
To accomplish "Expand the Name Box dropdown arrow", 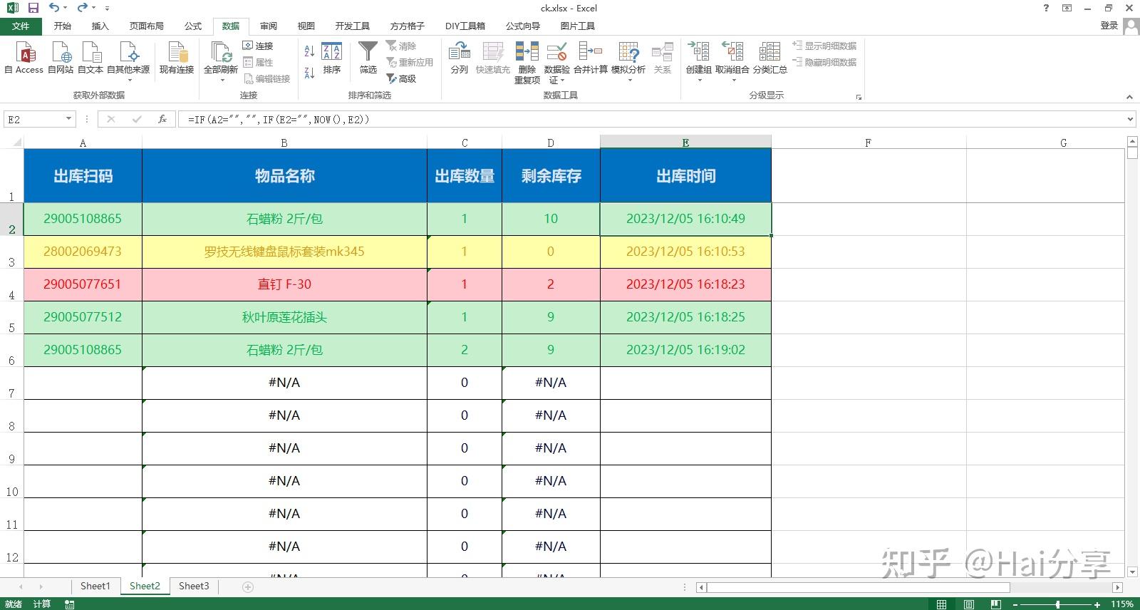I will pyautogui.click(x=68, y=119).
